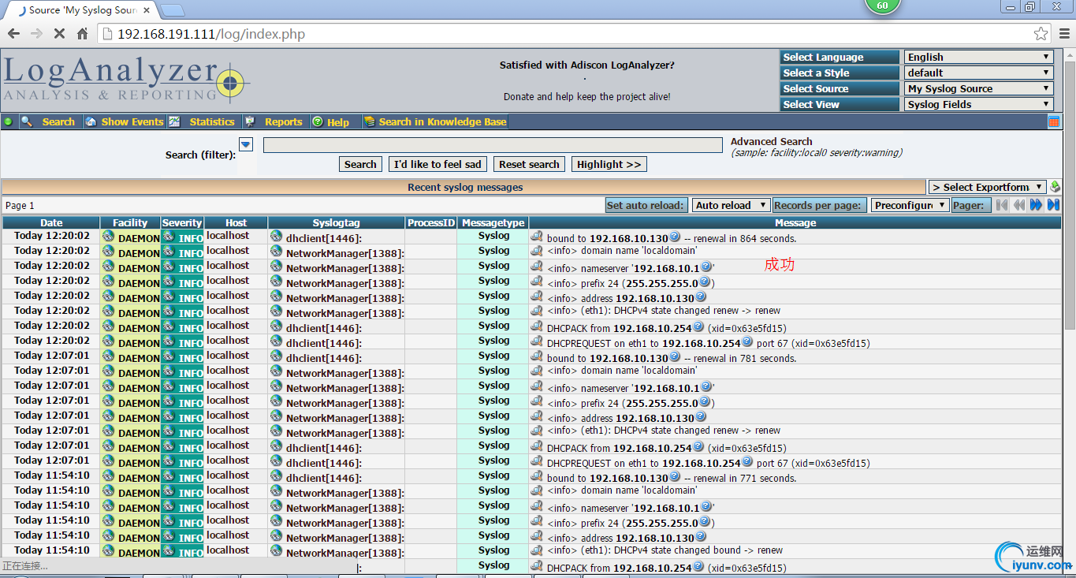This screenshot has height=578, width=1076.
Task: Open the Select Source dropdown
Action: pos(979,88)
